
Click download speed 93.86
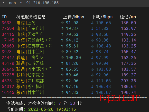coord(102,40)
